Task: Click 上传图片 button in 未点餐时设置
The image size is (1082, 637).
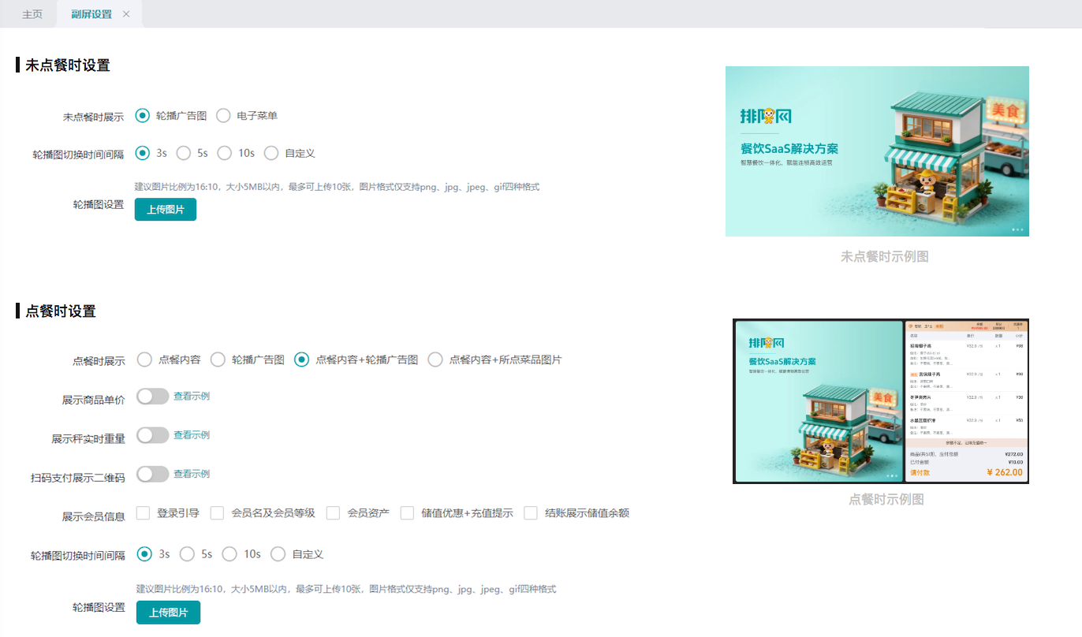Action: coord(166,210)
